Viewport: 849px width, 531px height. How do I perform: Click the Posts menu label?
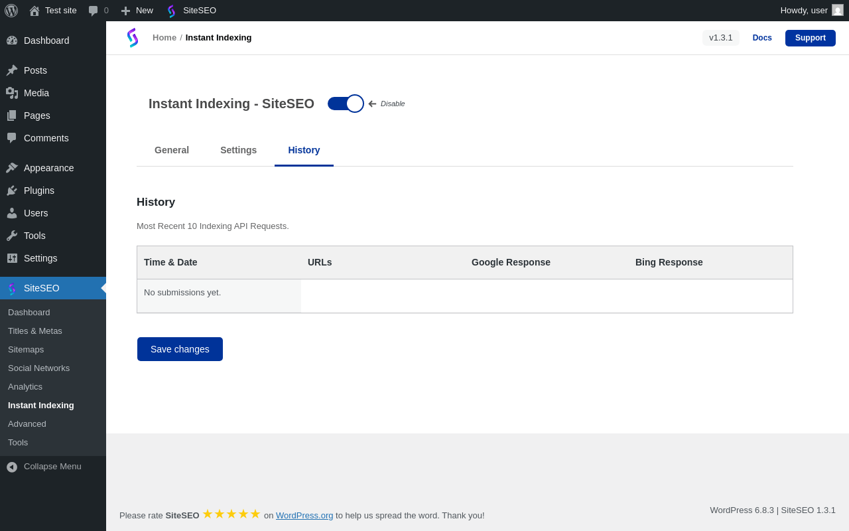click(35, 70)
